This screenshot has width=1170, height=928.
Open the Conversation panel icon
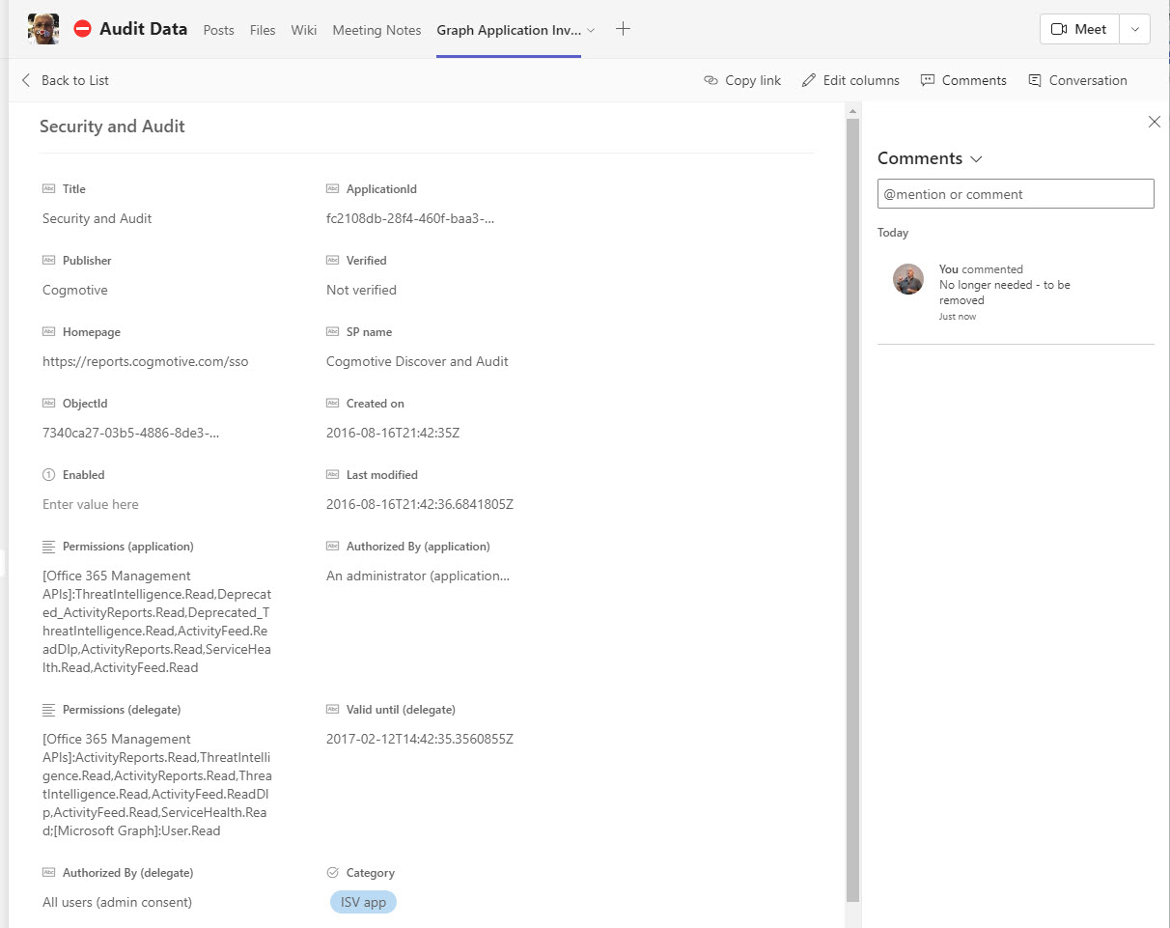pyautogui.click(x=1035, y=80)
